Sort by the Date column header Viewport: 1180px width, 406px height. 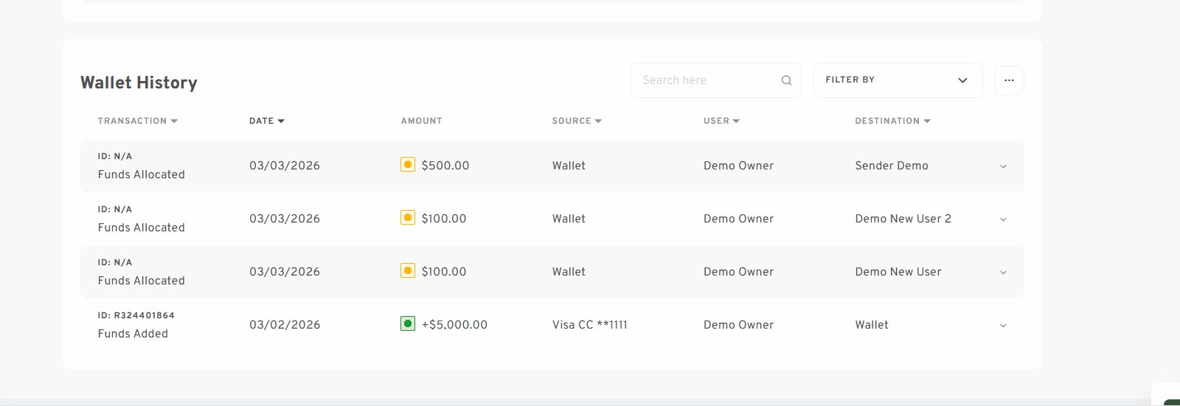click(266, 121)
